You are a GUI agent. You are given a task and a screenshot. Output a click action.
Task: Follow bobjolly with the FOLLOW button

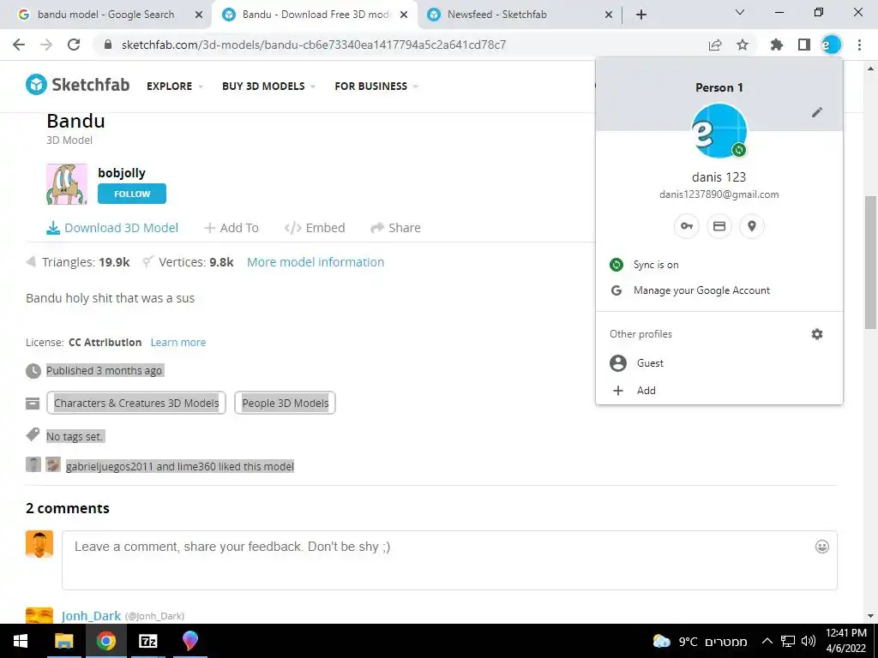tap(132, 194)
